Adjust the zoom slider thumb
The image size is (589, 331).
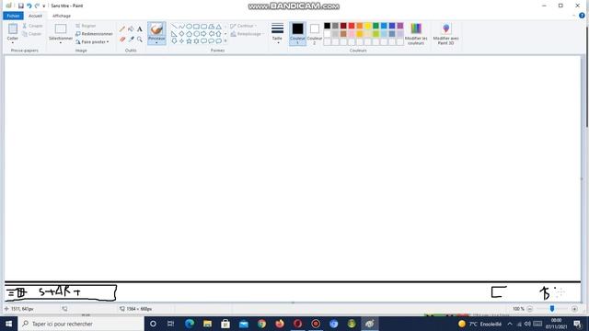(x=552, y=309)
